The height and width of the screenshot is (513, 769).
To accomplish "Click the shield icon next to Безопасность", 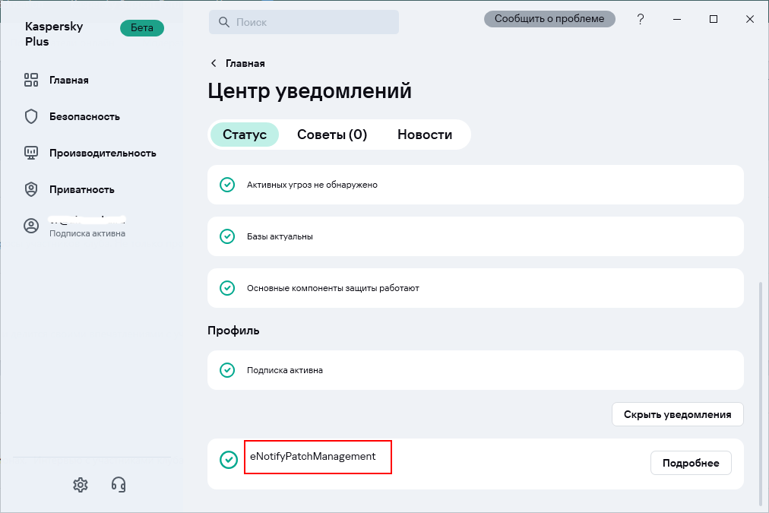I will (x=31, y=116).
